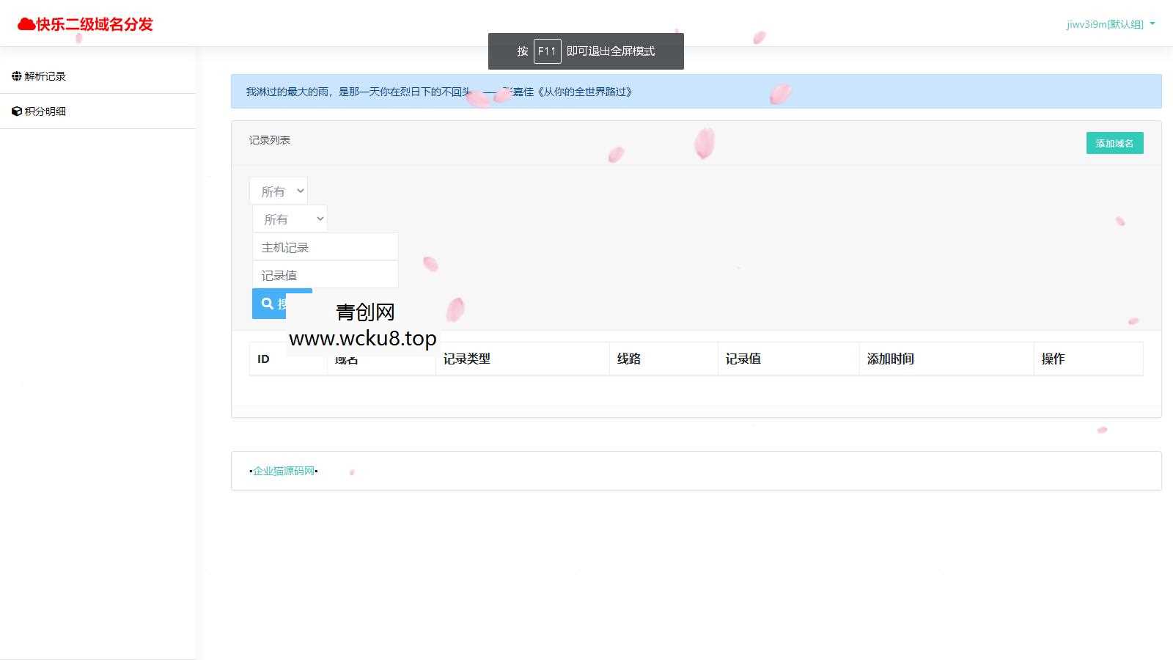This screenshot has width=1173, height=660.
Task: Click the 记录类型 column header
Action: click(x=467, y=359)
